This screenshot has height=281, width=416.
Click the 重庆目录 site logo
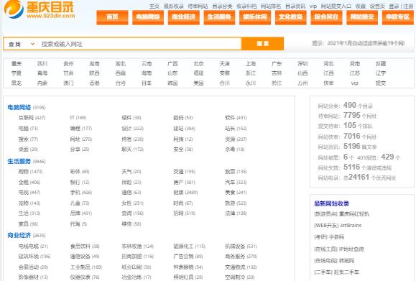pyautogui.click(x=40, y=9)
